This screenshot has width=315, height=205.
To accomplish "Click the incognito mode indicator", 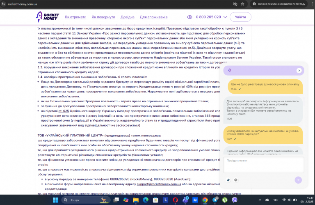I will pyautogui.click(x=279, y=4).
